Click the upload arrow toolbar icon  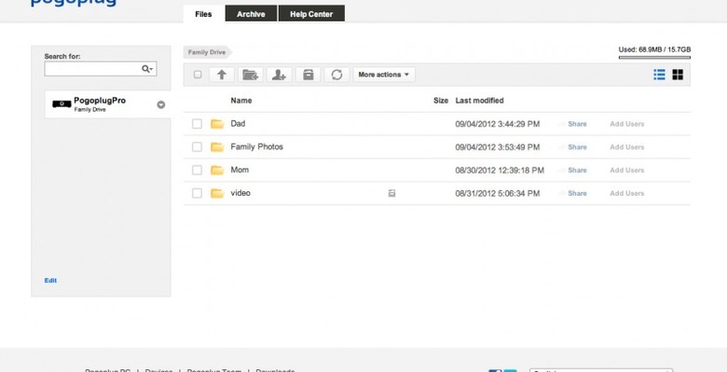pyautogui.click(x=222, y=75)
